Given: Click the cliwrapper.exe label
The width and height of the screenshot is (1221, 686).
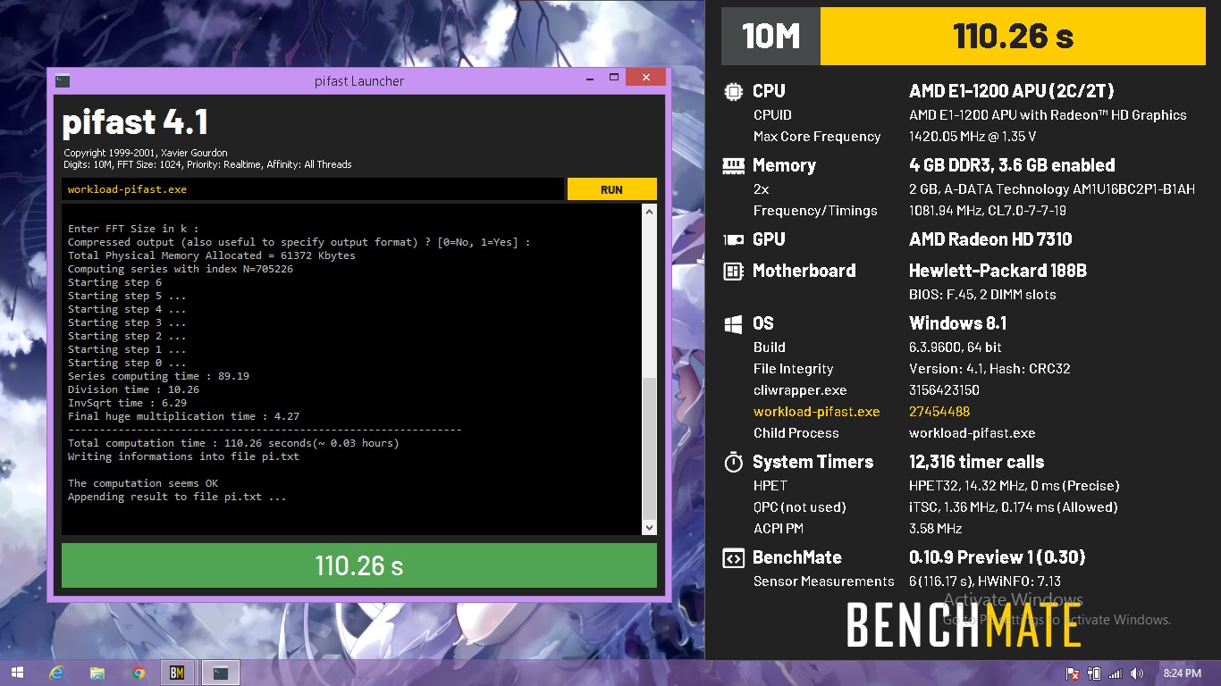Looking at the screenshot, I should pos(800,390).
